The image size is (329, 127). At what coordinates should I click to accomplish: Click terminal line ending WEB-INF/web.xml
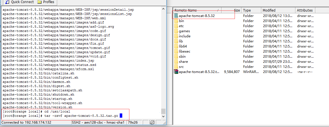54,18
